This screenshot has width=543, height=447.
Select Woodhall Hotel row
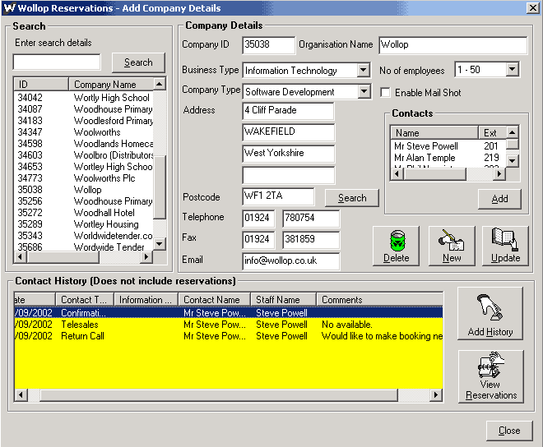tap(83, 213)
